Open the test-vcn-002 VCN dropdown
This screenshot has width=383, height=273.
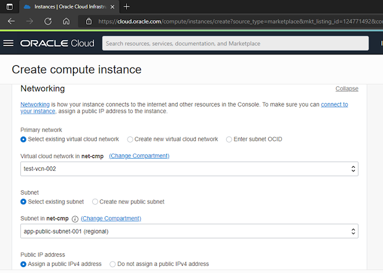(189, 169)
